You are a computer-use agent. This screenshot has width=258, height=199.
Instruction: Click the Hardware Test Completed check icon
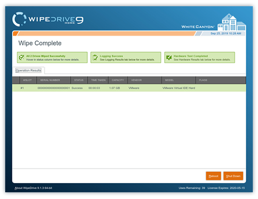(x=169, y=58)
